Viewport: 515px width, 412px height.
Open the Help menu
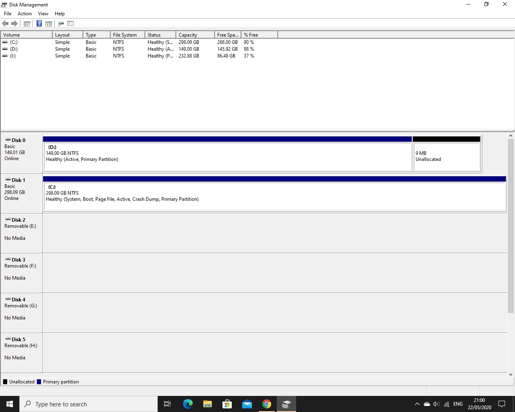pyautogui.click(x=60, y=14)
